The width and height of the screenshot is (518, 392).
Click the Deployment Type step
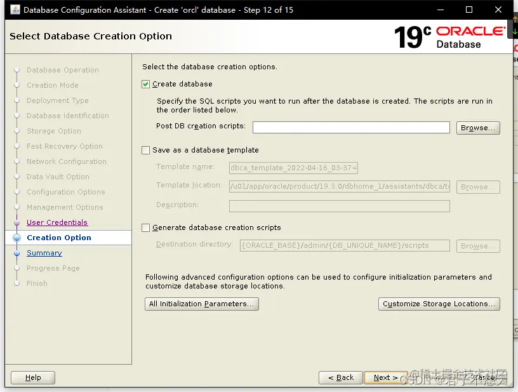point(58,100)
